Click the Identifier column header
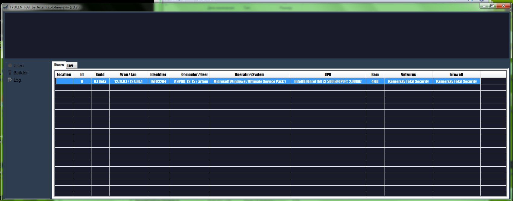This screenshot has width=513, height=201. (x=158, y=74)
